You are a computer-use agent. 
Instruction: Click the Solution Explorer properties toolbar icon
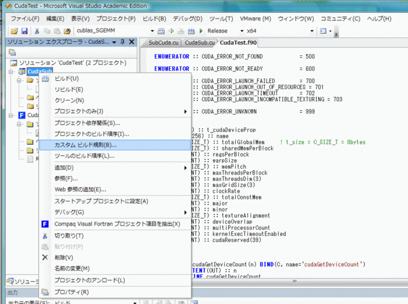12,52
